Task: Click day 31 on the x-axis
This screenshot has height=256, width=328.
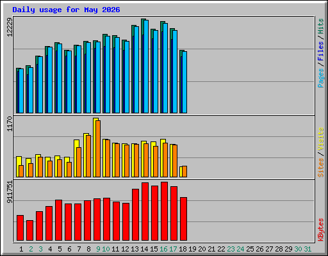Action: click(307, 249)
